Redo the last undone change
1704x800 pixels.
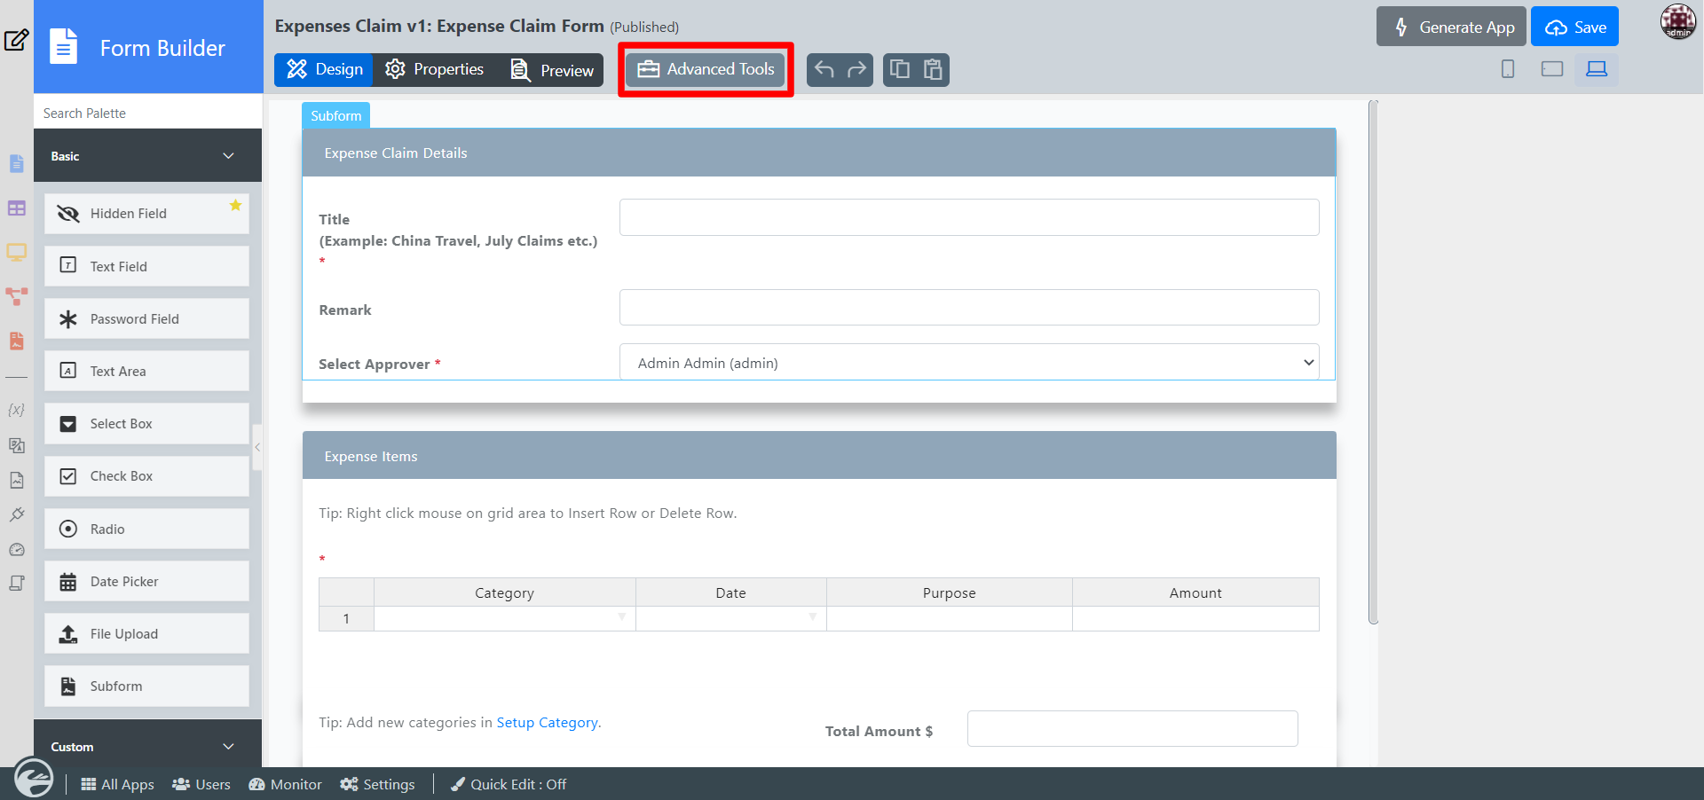tap(856, 69)
